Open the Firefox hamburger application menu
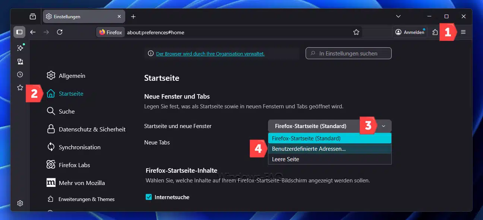Viewport: 483px width, 220px height. [463, 32]
